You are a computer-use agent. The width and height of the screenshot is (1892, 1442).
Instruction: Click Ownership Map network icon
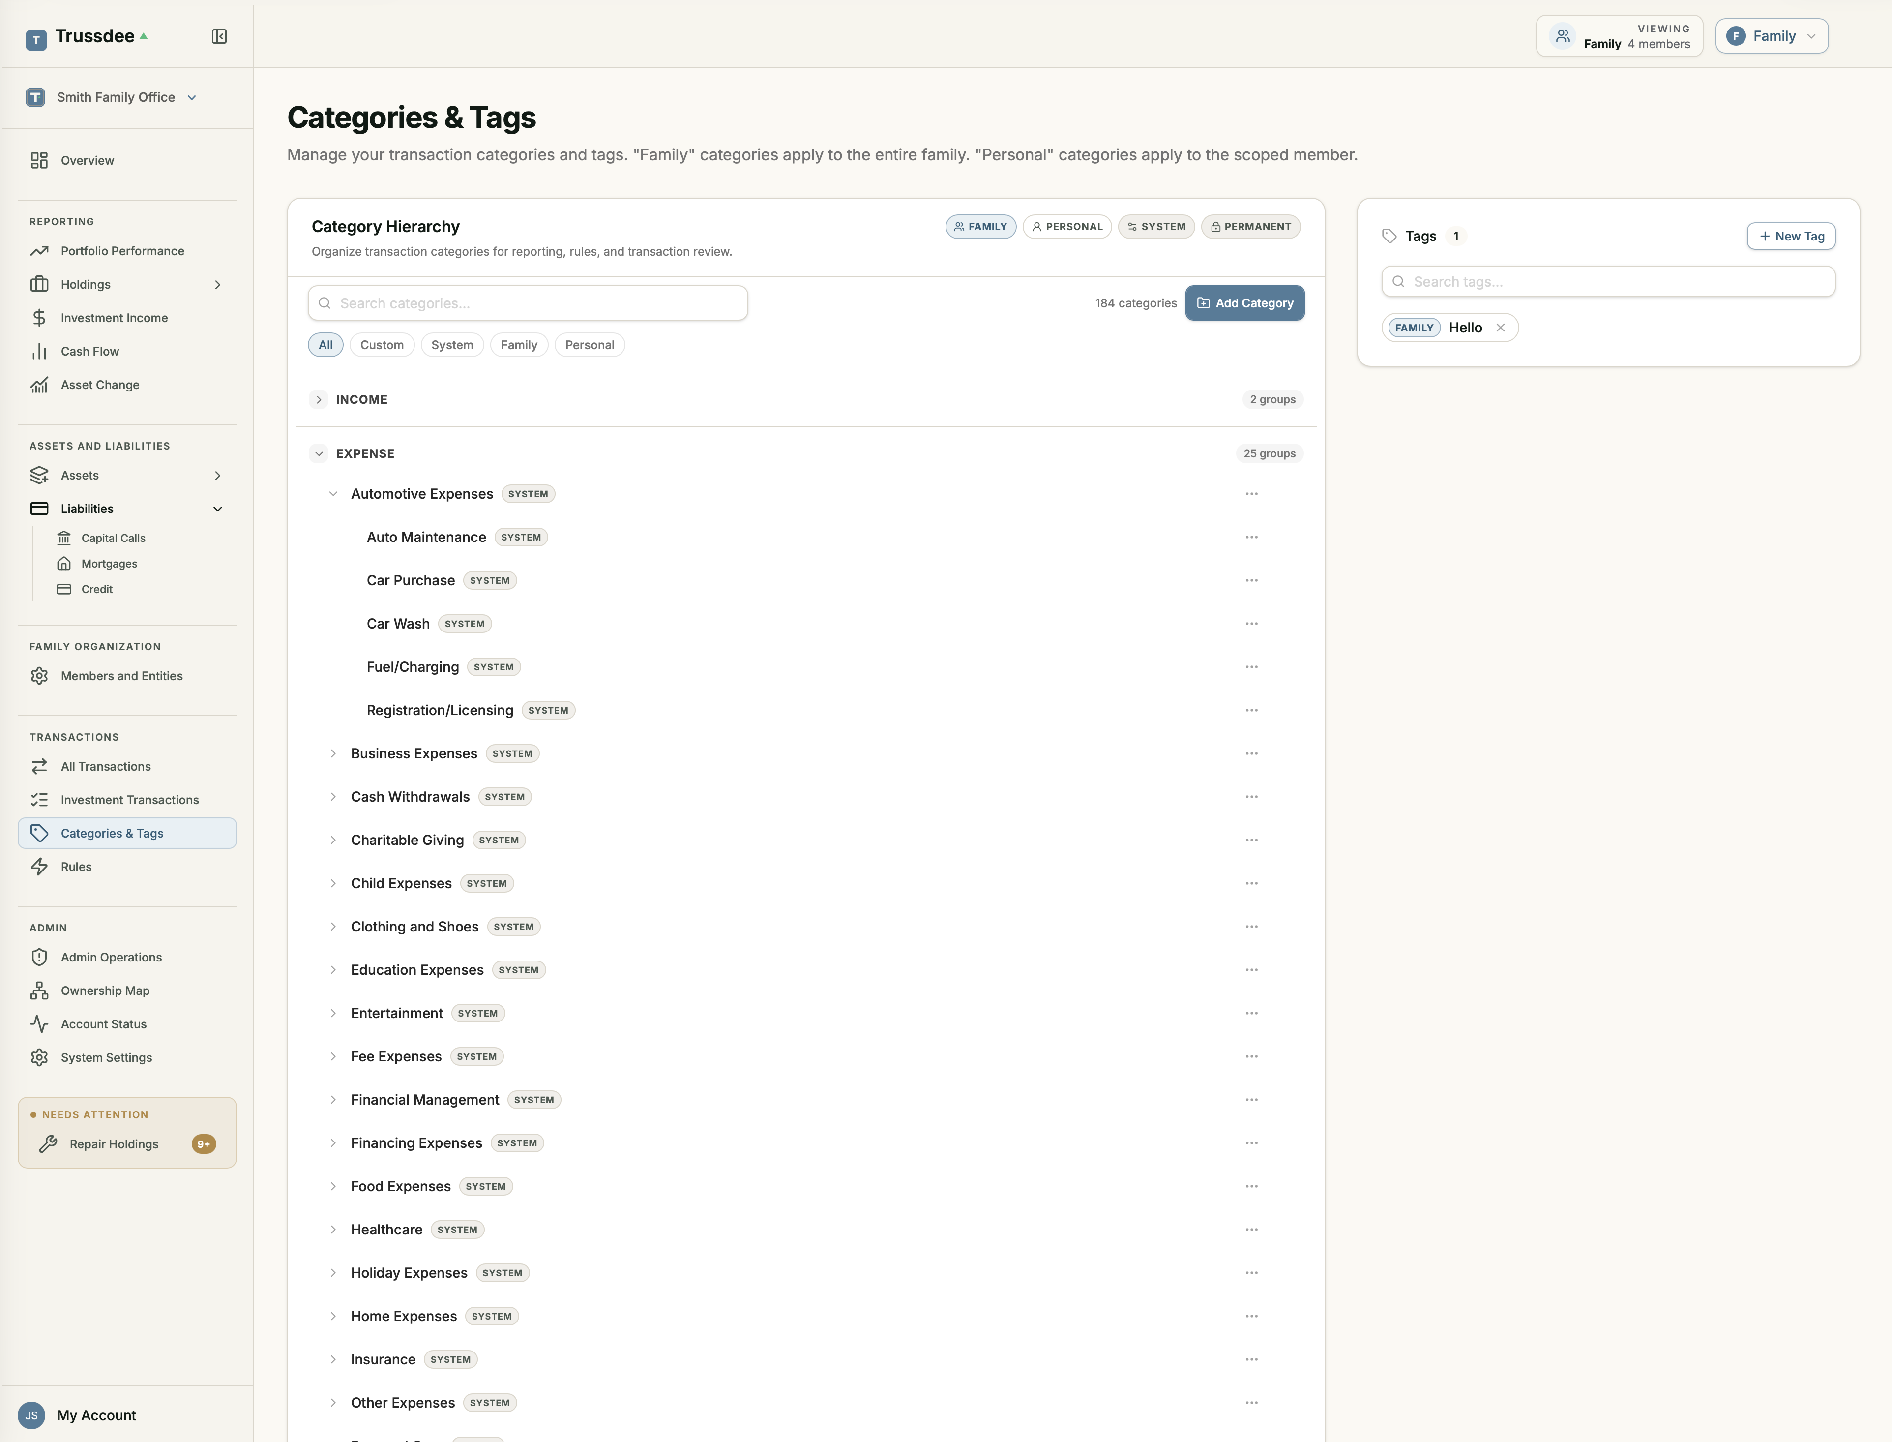pyautogui.click(x=39, y=991)
